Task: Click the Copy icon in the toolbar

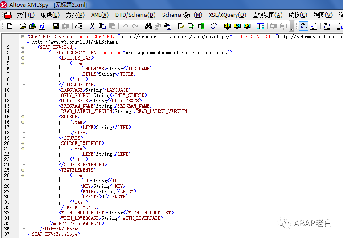Action: click(102, 26)
